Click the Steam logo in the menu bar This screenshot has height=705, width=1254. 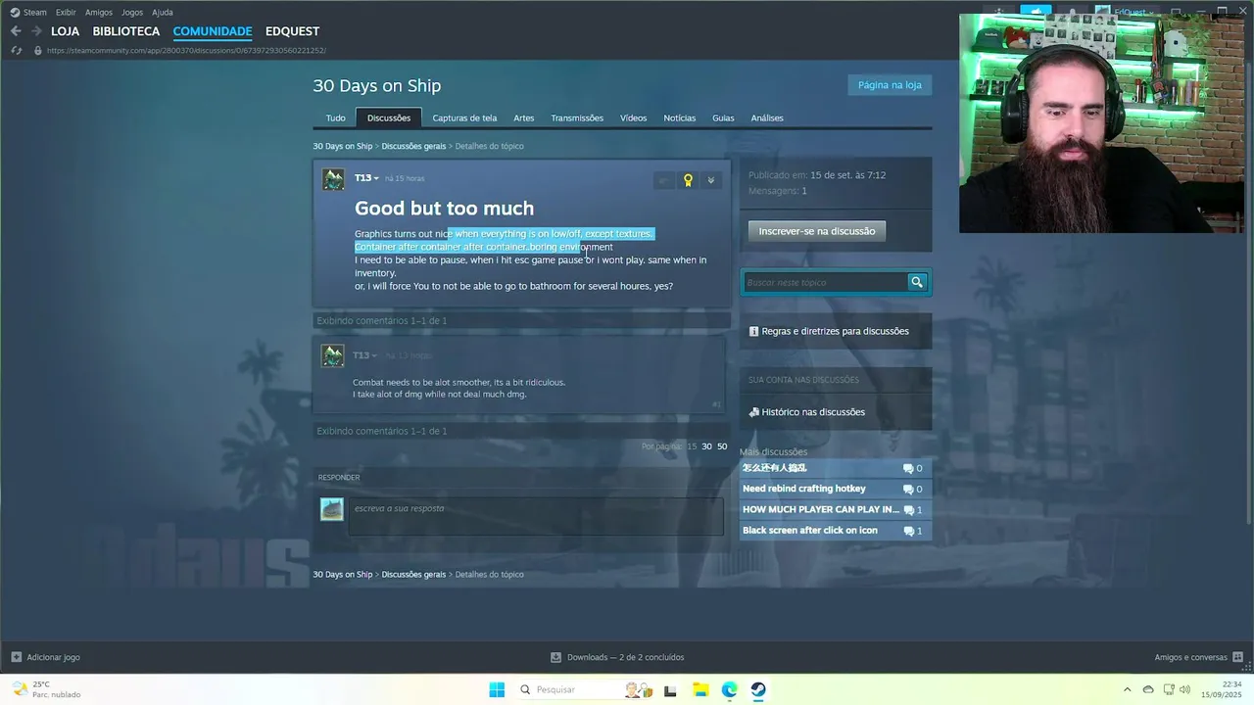[x=15, y=12]
